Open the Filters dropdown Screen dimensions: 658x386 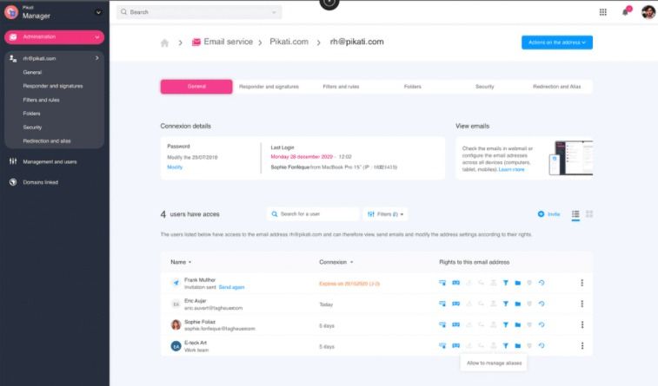click(x=385, y=214)
